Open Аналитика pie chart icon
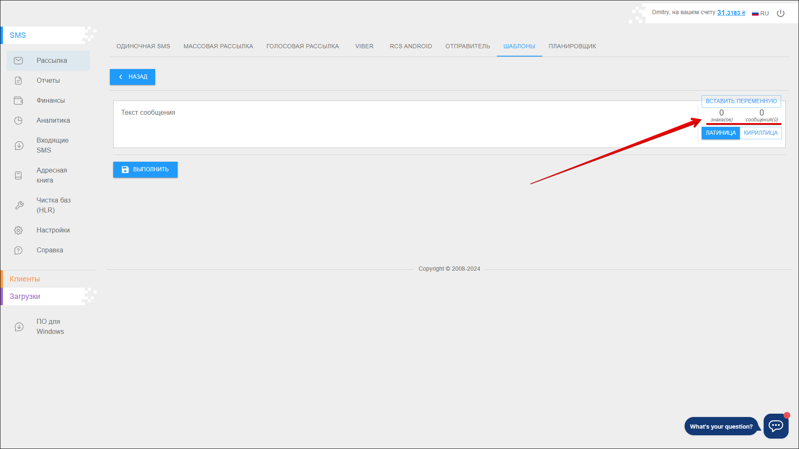 [18, 121]
